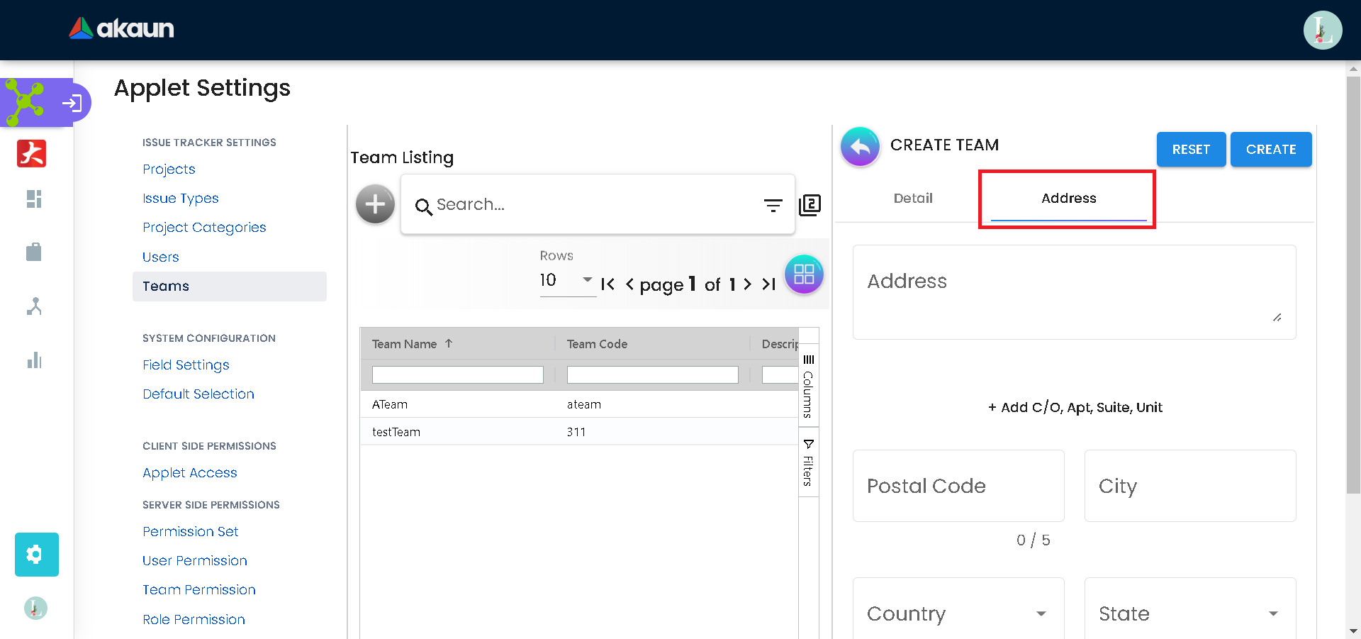
Task: Click the Postal Code field
Action: click(958, 486)
